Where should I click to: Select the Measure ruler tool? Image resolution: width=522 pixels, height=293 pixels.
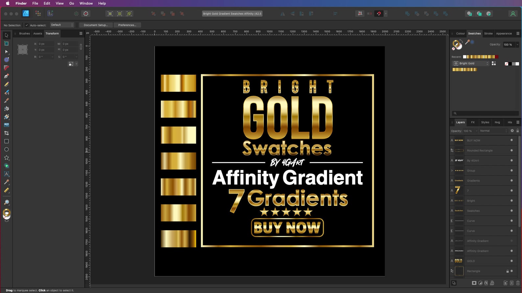point(6,190)
